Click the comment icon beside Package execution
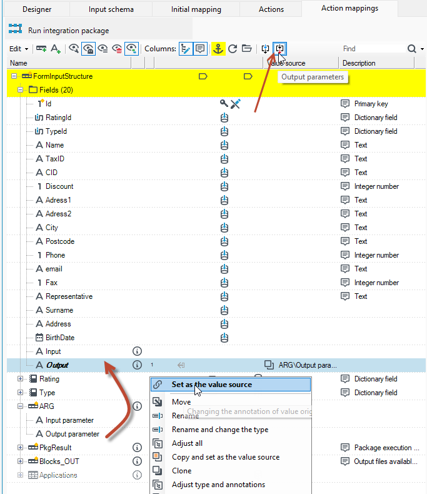Screen dimensions: 427x494 pyautogui.click(x=345, y=447)
